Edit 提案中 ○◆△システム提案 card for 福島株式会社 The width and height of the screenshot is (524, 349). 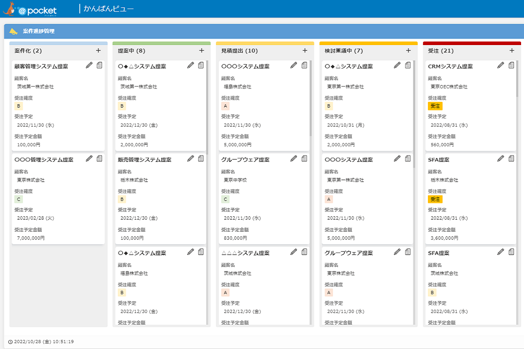(x=191, y=252)
